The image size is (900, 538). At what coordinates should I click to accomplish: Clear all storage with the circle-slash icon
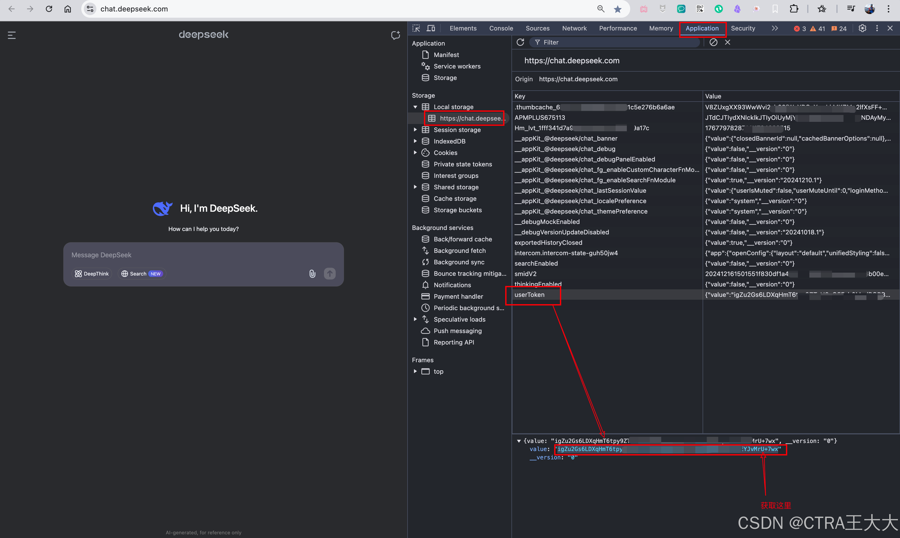(713, 42)
